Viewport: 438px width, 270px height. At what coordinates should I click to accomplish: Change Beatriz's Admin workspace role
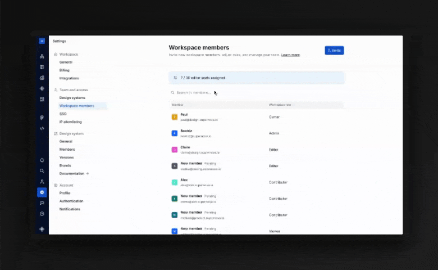(x=274, y=133)
